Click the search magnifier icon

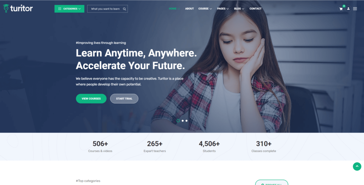124,9
